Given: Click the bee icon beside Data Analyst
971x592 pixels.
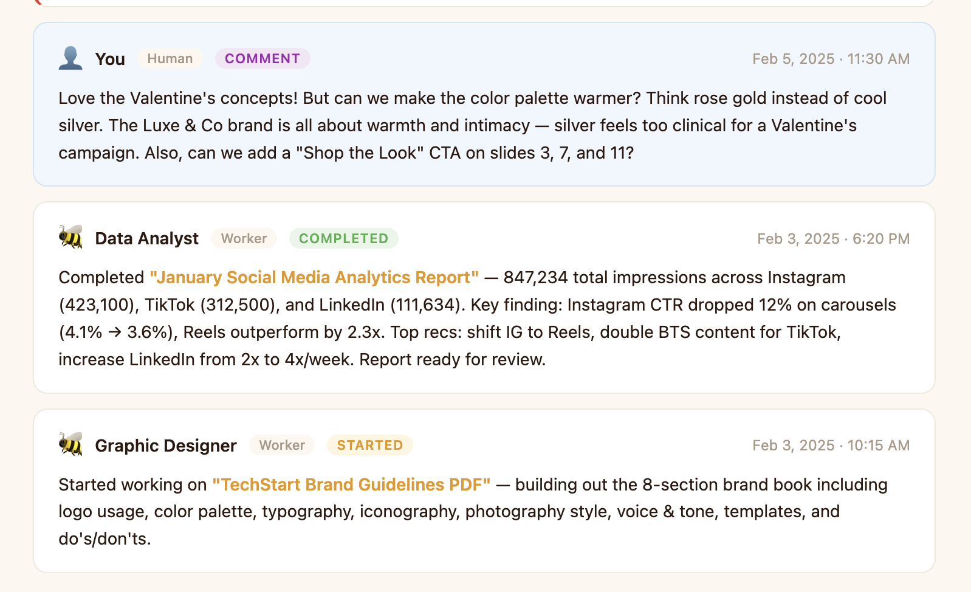Looking at the screenshot, I should [70, 238].
